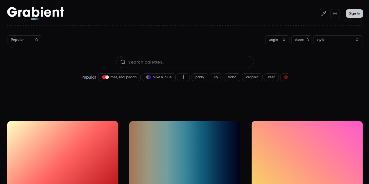Toggle light theme with sun icon

(335, 13)
